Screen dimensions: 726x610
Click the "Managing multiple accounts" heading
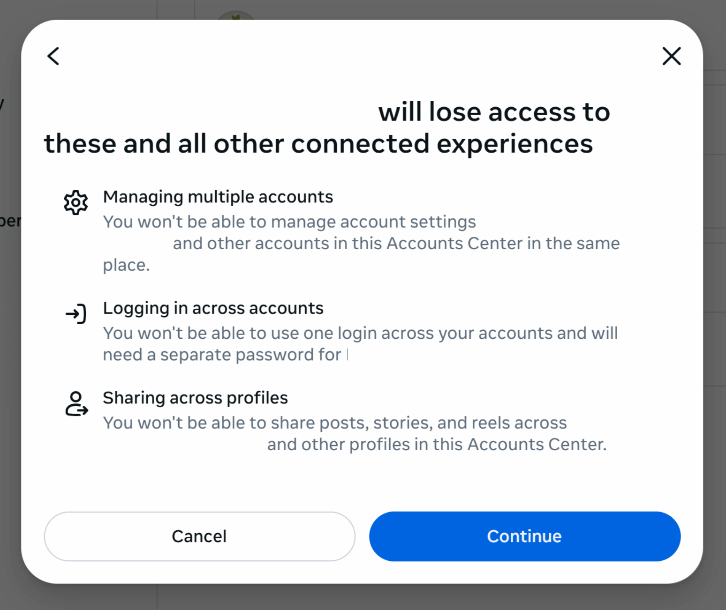[x=218, y=197]
